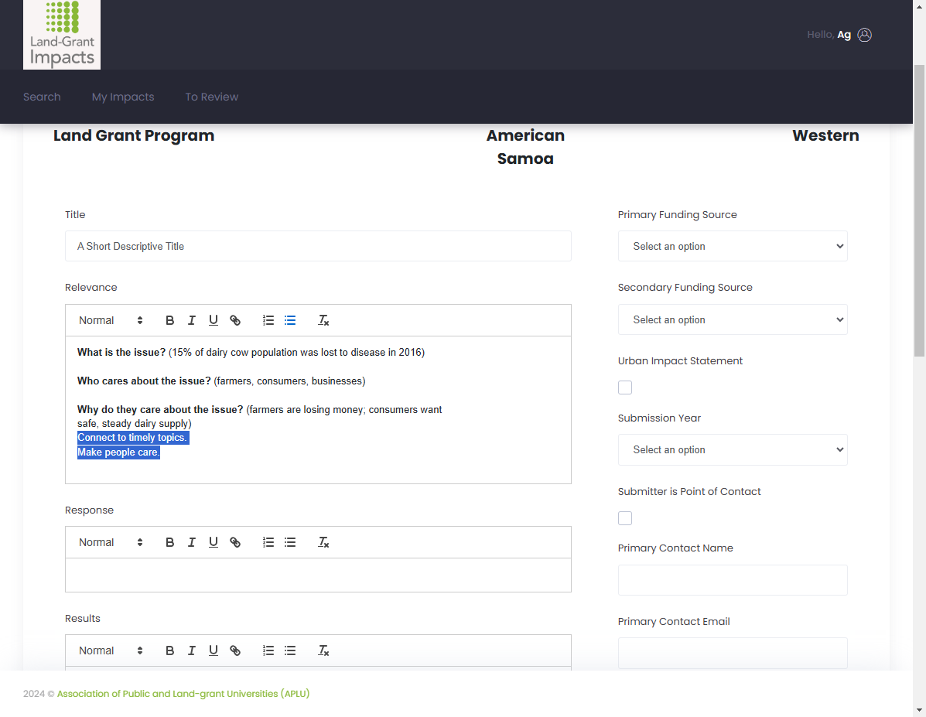Insert a link in the Results editor

(235, 650)
